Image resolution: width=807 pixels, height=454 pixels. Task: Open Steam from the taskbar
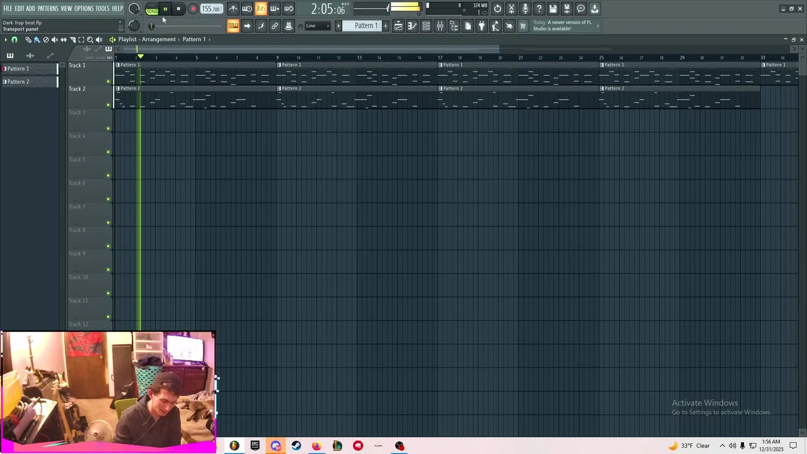[x=296, y=446]
